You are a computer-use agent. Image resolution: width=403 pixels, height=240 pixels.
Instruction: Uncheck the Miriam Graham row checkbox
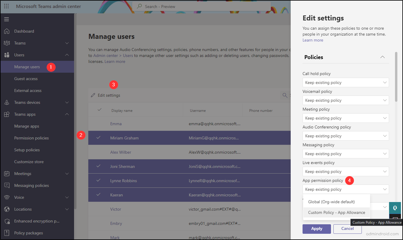[99, 138]
